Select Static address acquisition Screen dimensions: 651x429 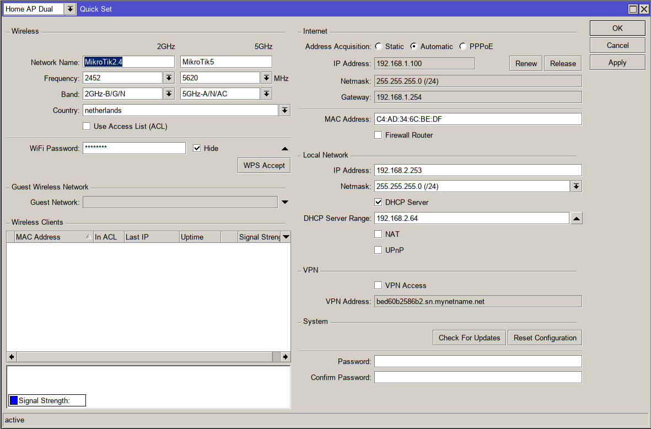pos(379,47)
